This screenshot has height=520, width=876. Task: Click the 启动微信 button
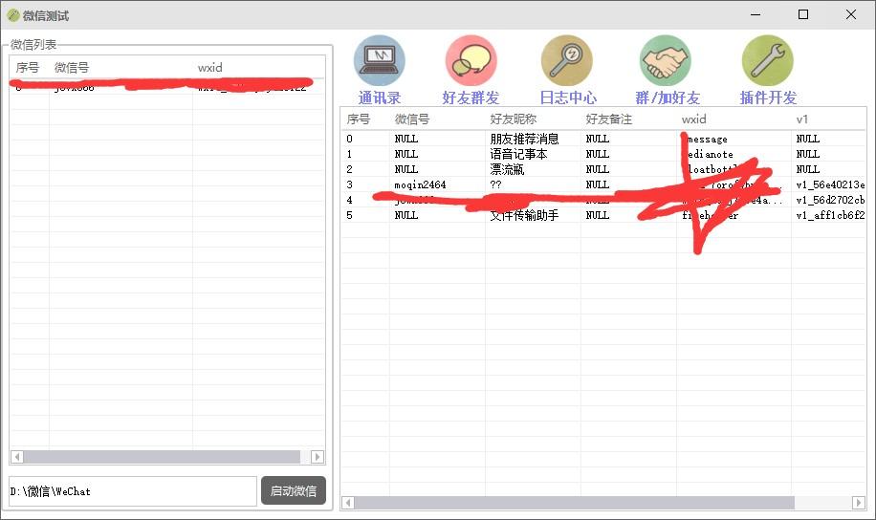pyautogui.click(x=294, y=490)
